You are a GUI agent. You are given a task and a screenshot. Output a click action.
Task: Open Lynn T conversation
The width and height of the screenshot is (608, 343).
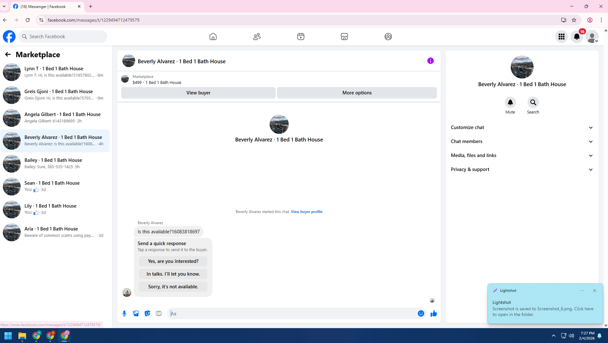pyautogui.click(x=55, y=72)
